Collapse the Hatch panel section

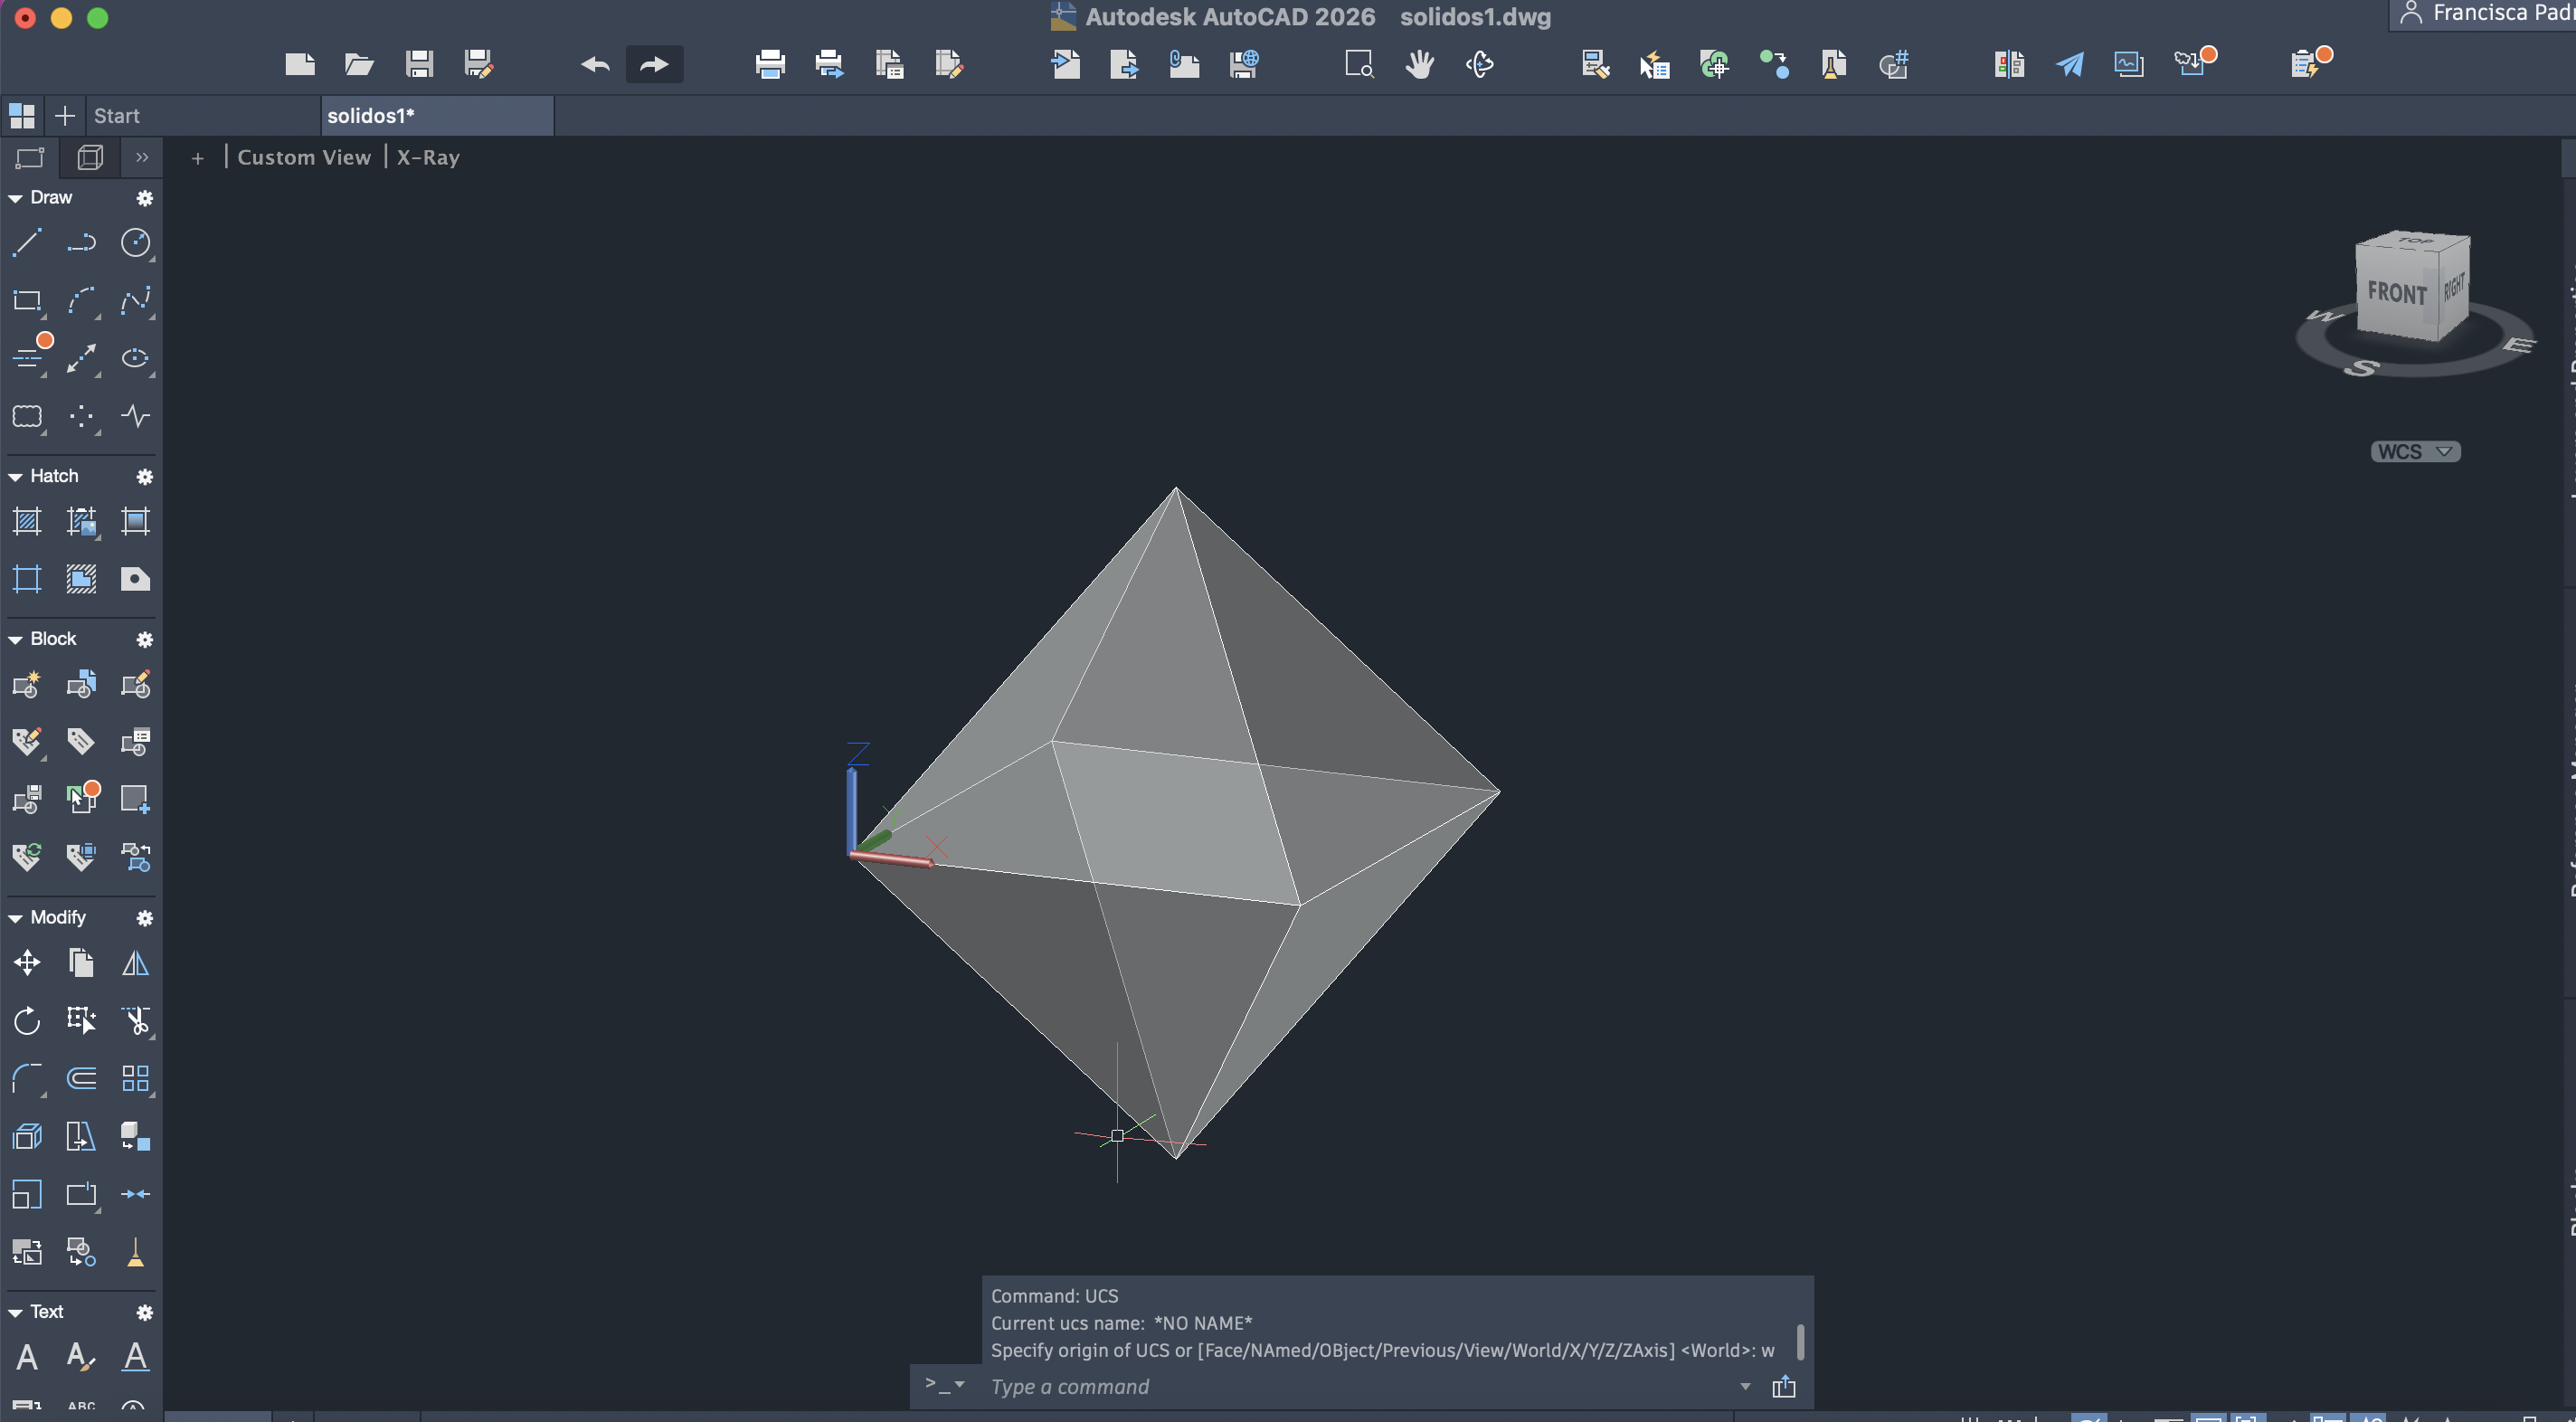(15, 477)
